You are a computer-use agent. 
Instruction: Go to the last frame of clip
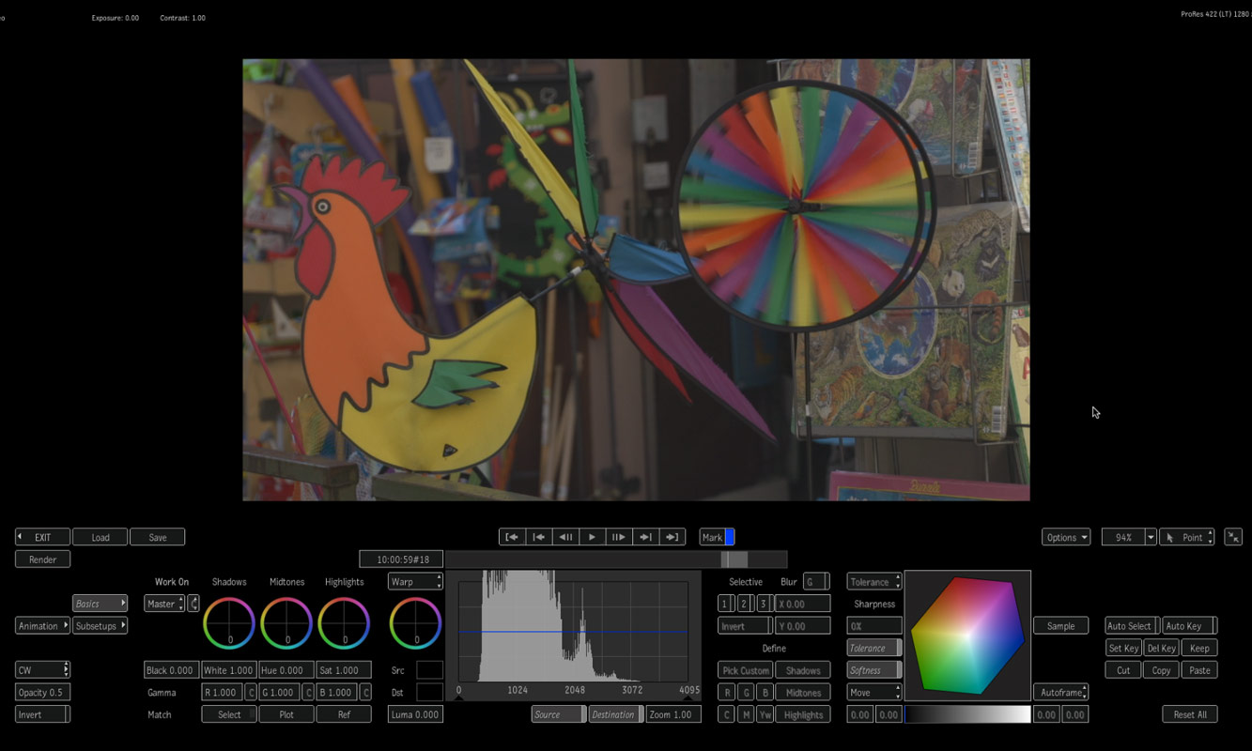[x=672, y=537]
